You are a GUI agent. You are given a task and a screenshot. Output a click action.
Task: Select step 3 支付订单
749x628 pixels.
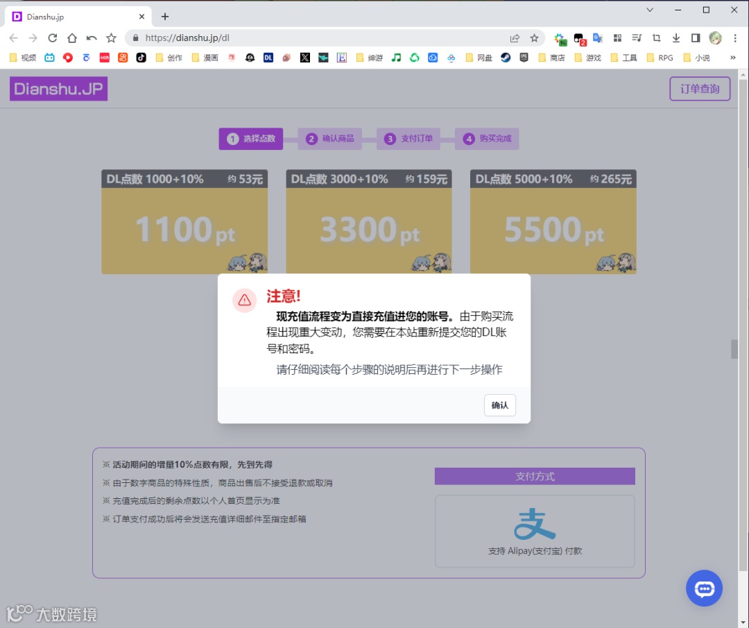[x=408, y=139]
